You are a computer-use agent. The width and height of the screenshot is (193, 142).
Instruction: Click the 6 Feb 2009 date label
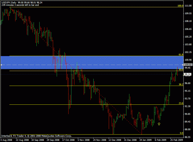(x=161, y=140)
